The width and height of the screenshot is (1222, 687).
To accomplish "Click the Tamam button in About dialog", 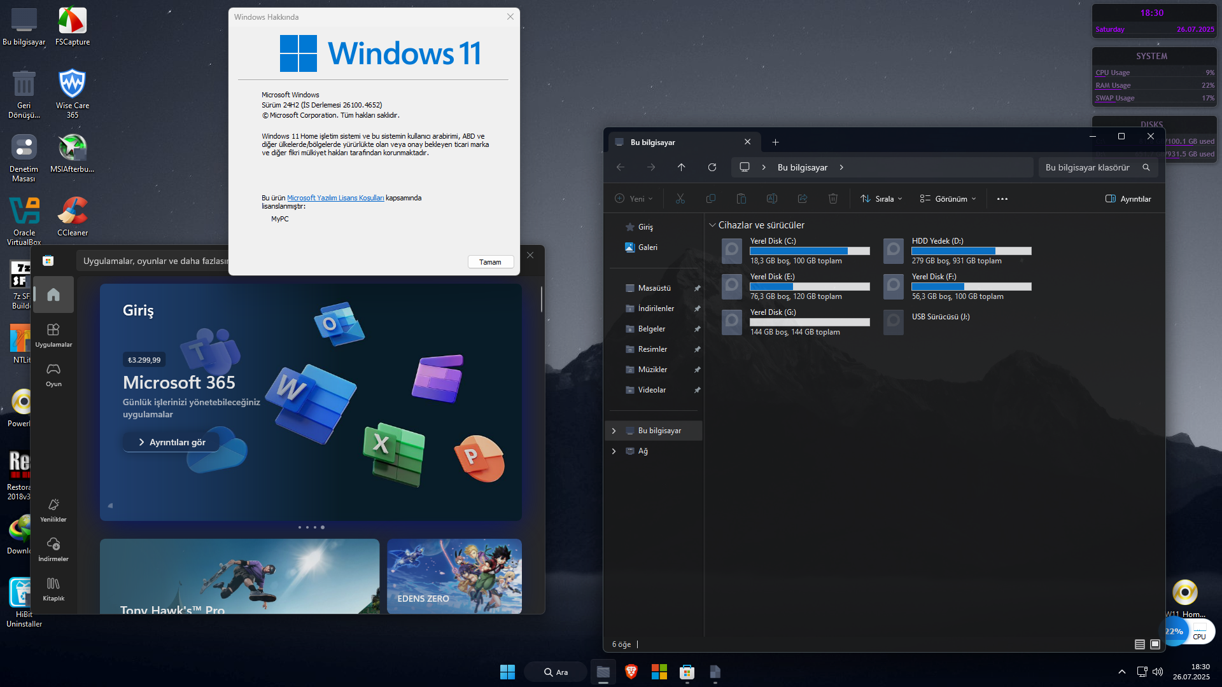I will point(490,262).
